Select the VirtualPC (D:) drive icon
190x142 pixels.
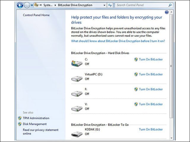coord(77,78)
